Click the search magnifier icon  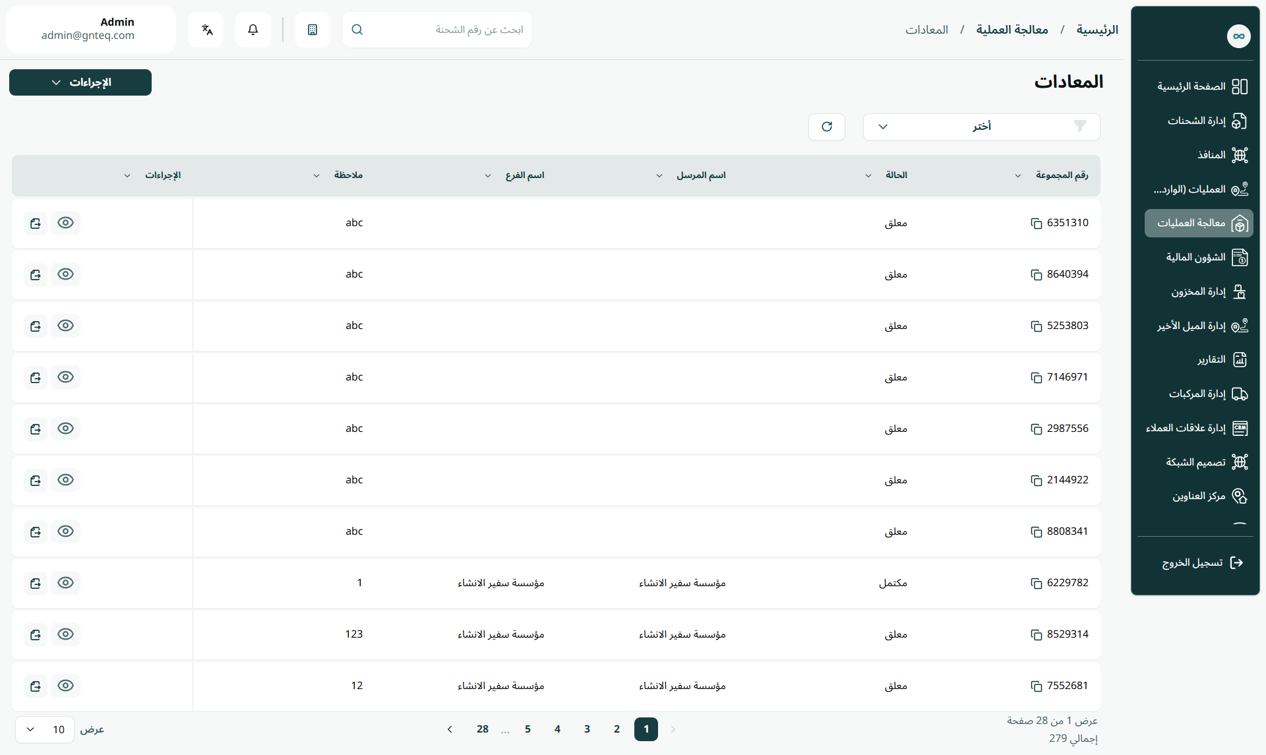pos(357,30)
